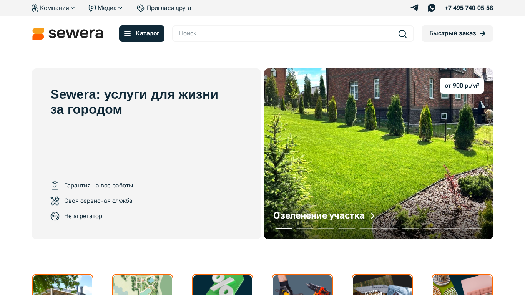Click the magnifier search icon
Viewport: 525px width, 295px height.
[402, 34]
